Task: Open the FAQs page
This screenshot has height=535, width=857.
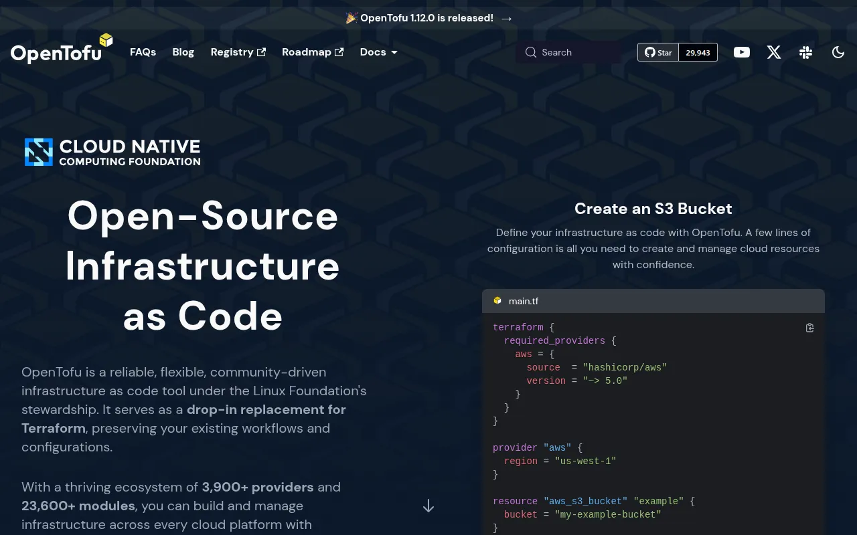Action: click(143, 52)
